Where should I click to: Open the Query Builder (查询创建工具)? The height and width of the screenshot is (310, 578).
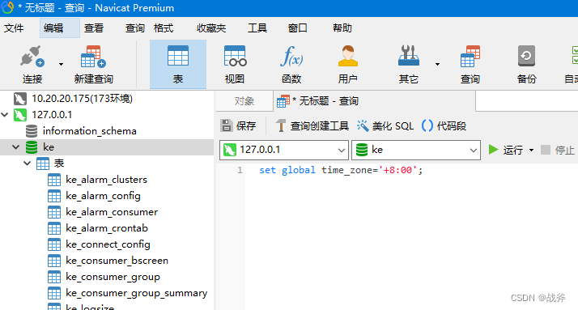[312, 126]
